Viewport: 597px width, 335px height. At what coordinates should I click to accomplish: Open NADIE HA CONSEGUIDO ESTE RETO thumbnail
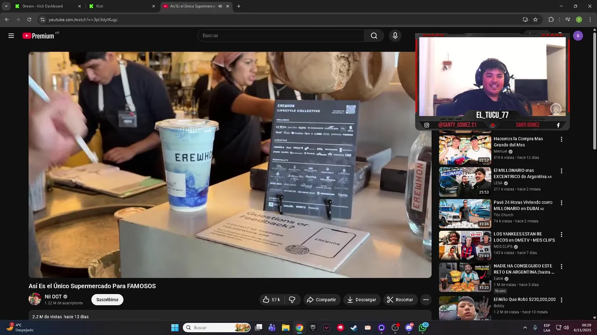pyautogui.click(x=465, y=277)
